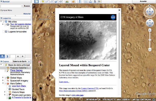Viewport: 156px width, 101px height.
Task: Close the CTX Imagery balloon
Action: 119,10
